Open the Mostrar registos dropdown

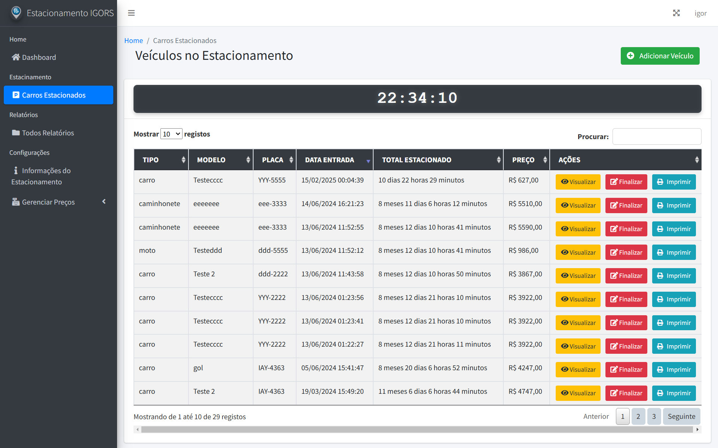coord(171,134)
